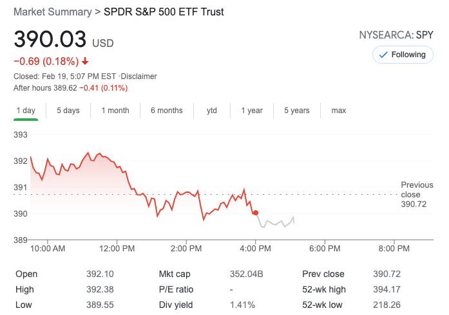Switch to the 1 month tab
The image size is (449, 315).
point(115,111)
